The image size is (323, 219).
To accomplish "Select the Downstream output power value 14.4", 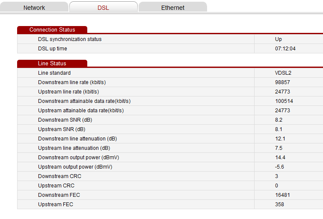I will [x=280, y=158].
